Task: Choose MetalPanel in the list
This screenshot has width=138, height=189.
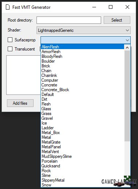Action: click(83, 147)
